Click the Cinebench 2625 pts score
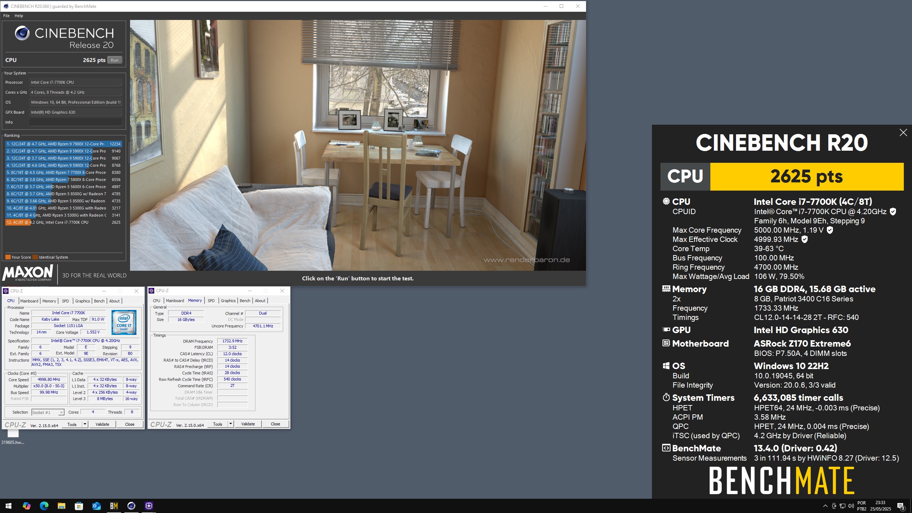912x513 pixels. [94, 60]
